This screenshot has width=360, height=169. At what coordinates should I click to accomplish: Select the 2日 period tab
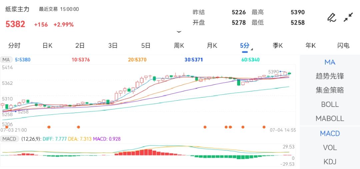[80, 45]
